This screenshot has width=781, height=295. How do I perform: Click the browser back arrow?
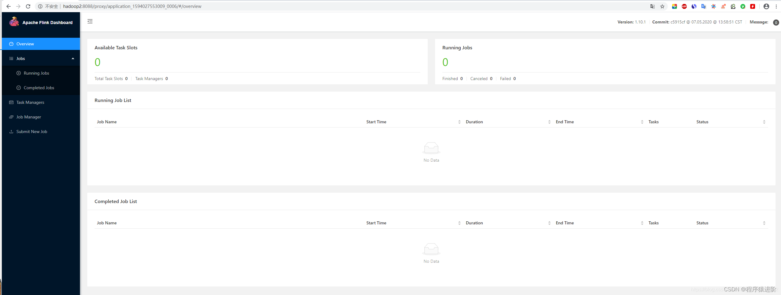[8, 6]
